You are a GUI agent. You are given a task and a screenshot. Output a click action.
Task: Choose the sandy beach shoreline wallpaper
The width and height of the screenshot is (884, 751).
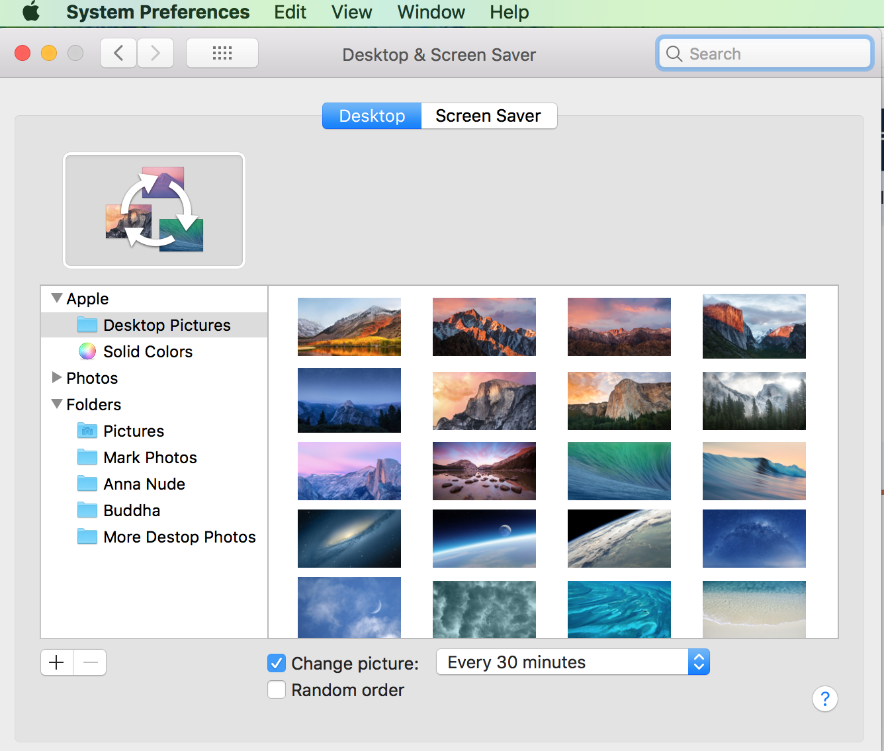point(754,609)
